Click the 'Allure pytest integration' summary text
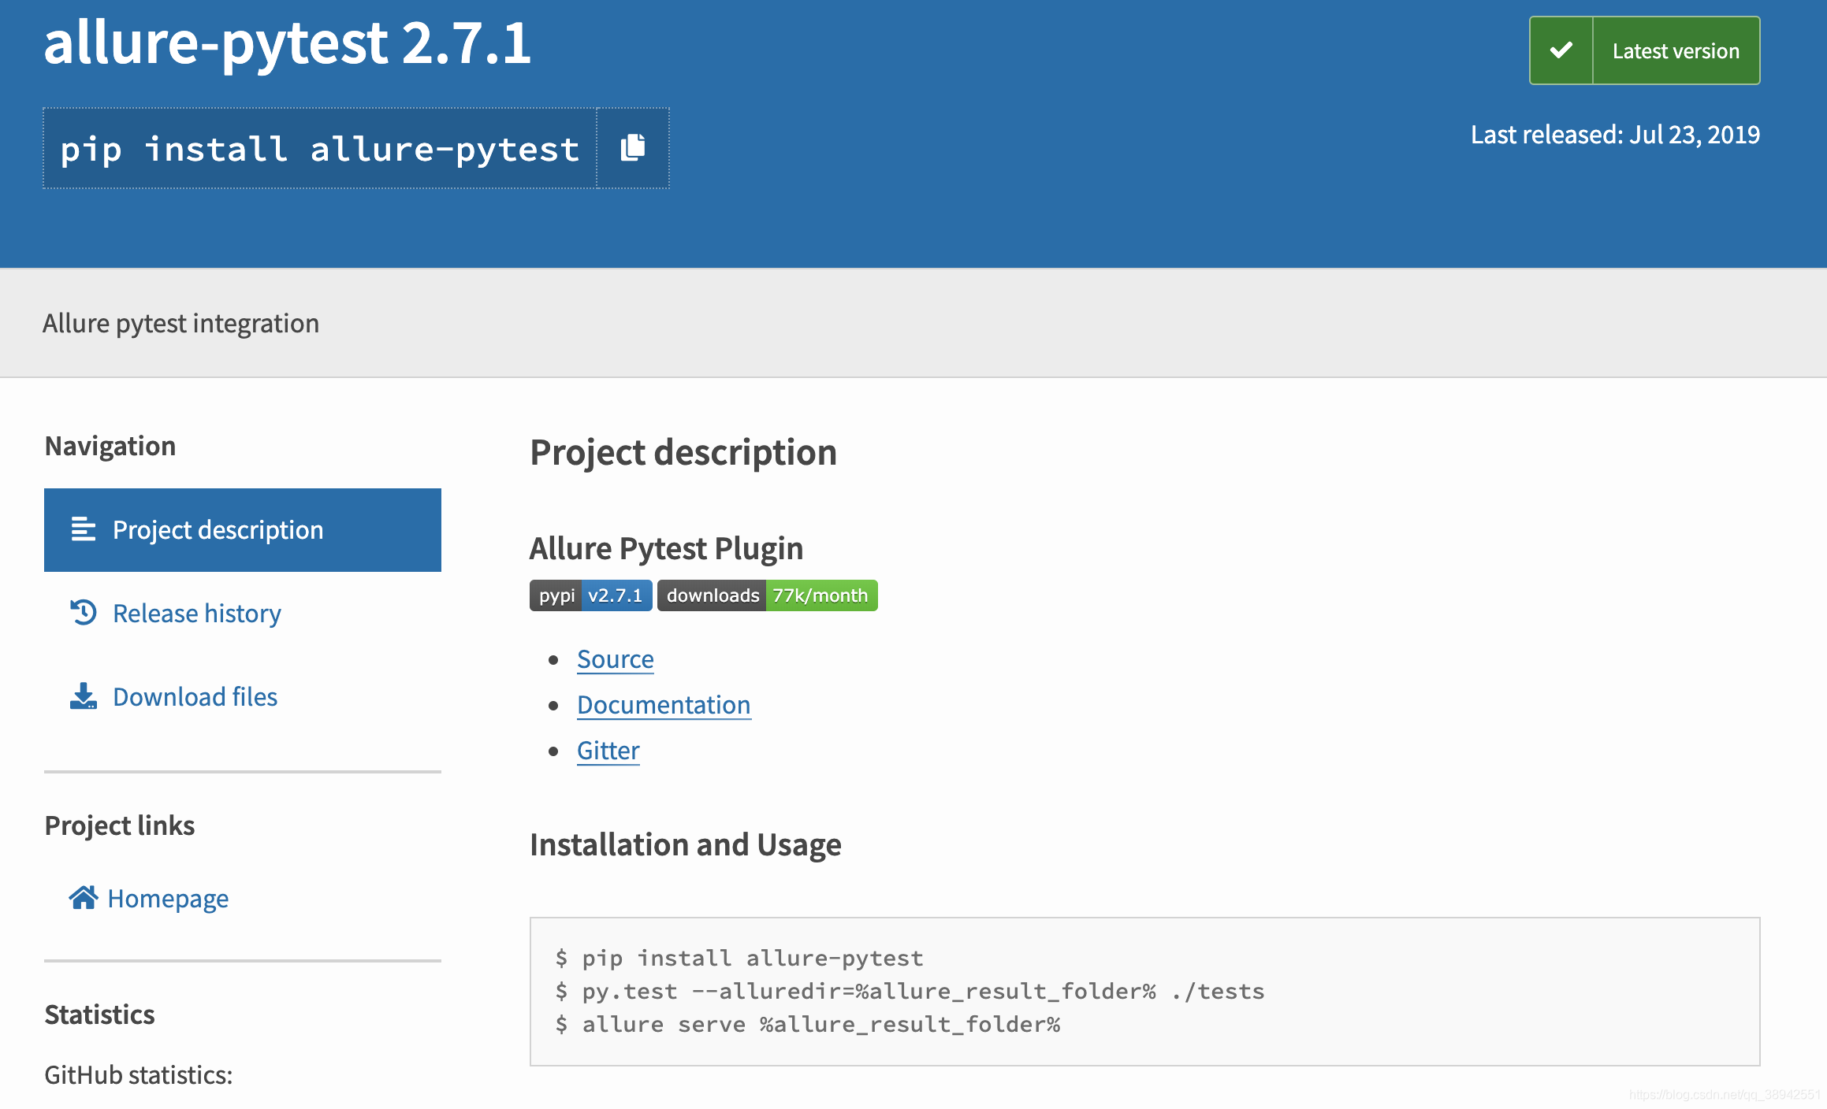This screenshot has width=1827, height=1109. [181, 323]
